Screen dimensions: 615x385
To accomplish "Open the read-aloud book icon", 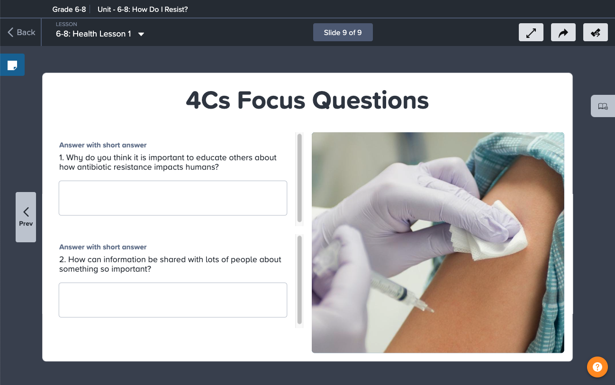I will [x=603, y=106].
